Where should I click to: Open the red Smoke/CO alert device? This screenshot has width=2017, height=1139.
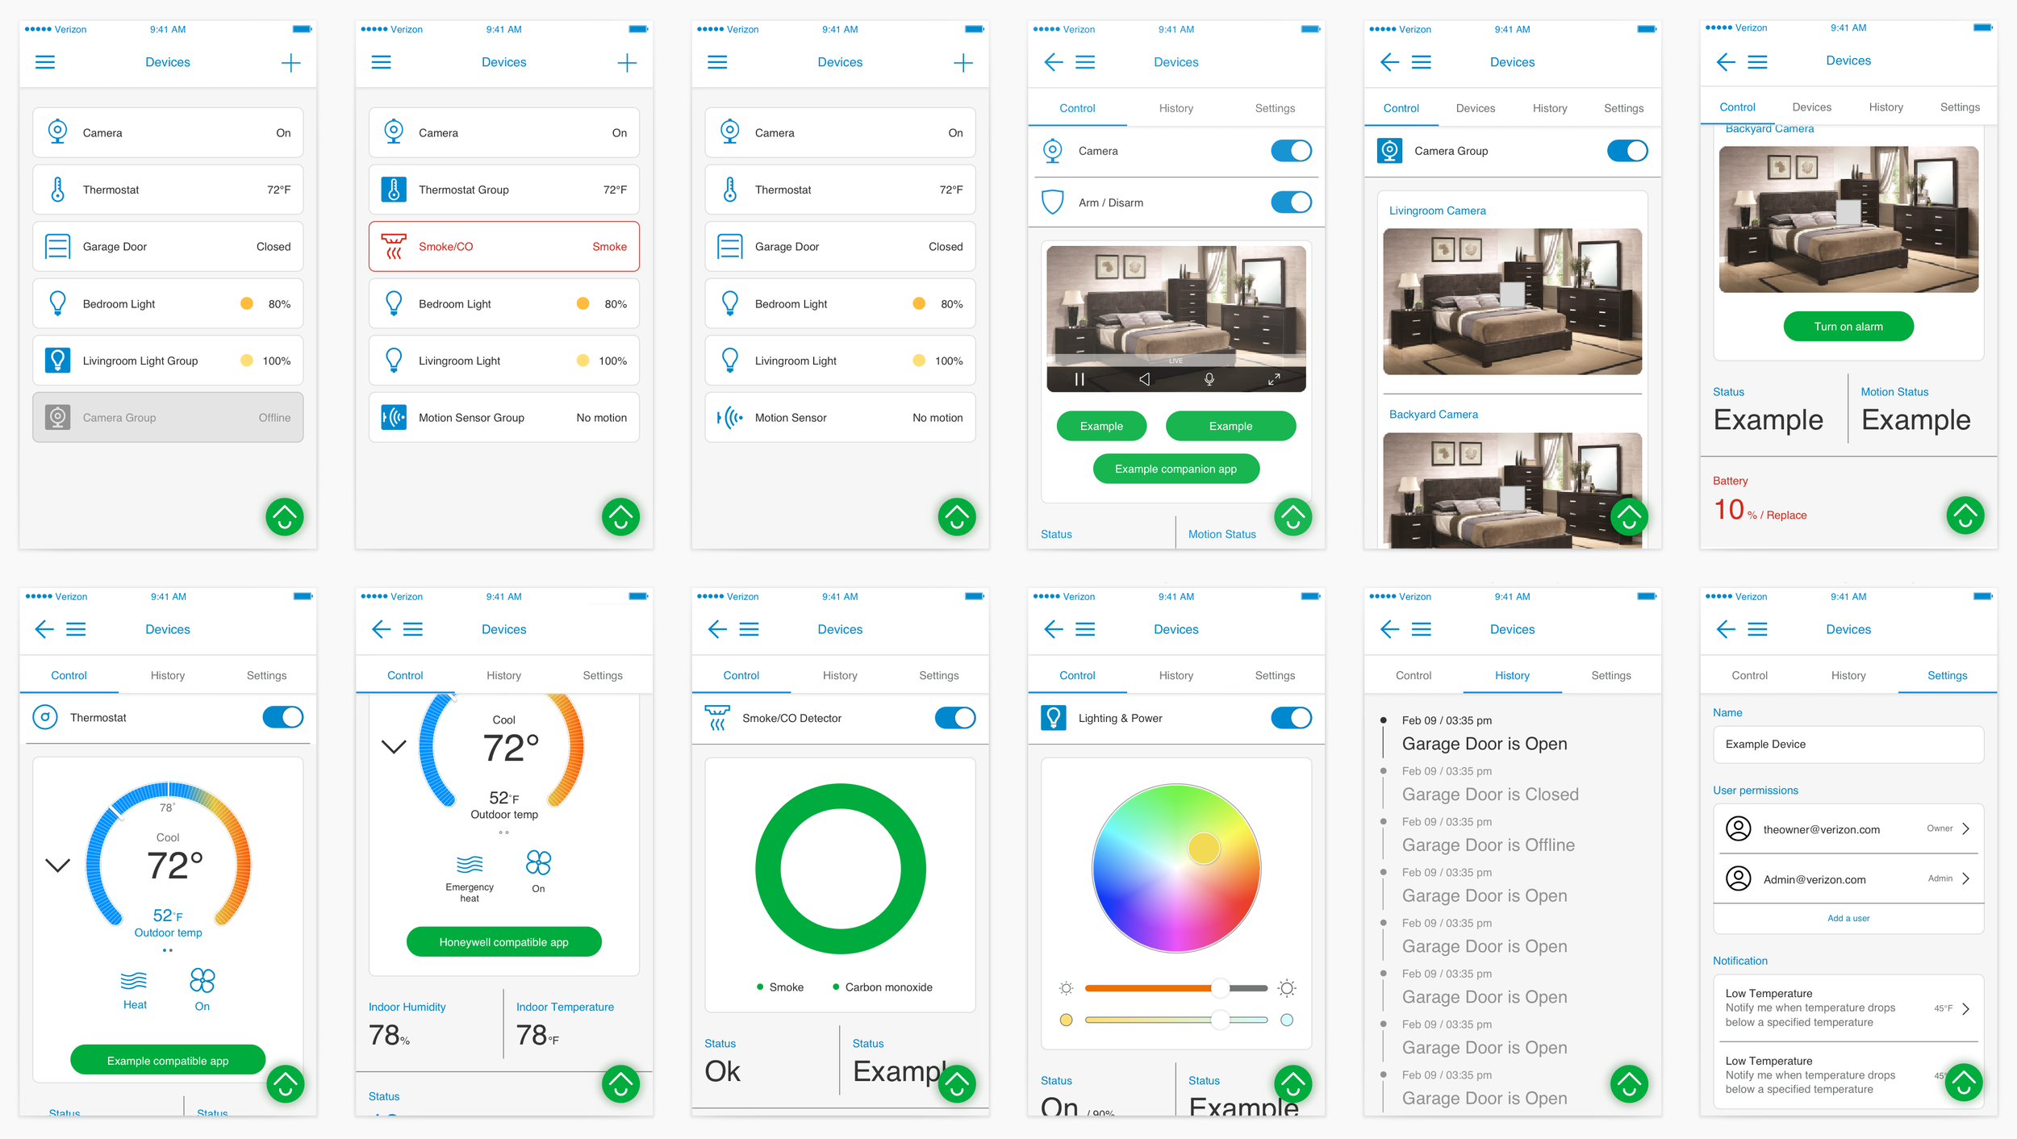(x=503, y=247)
